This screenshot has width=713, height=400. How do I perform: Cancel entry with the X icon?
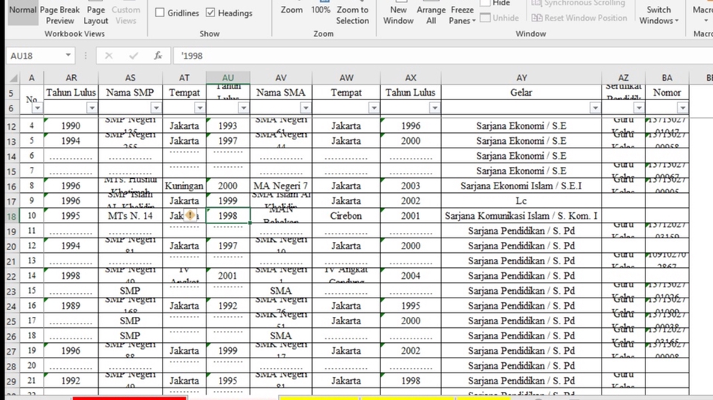coord(108,56)
